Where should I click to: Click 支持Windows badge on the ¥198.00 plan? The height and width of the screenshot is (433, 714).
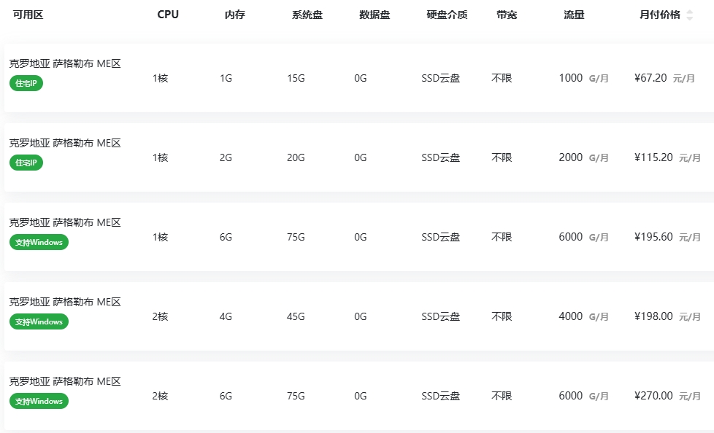point(39,321)
